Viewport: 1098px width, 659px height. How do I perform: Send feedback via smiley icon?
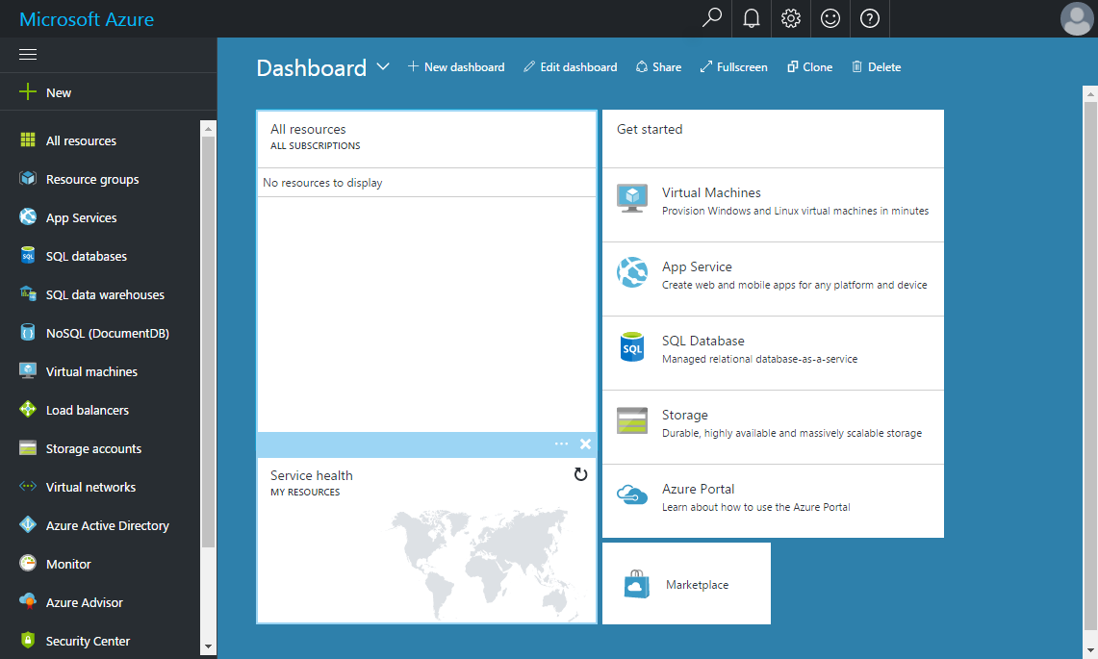830,18
